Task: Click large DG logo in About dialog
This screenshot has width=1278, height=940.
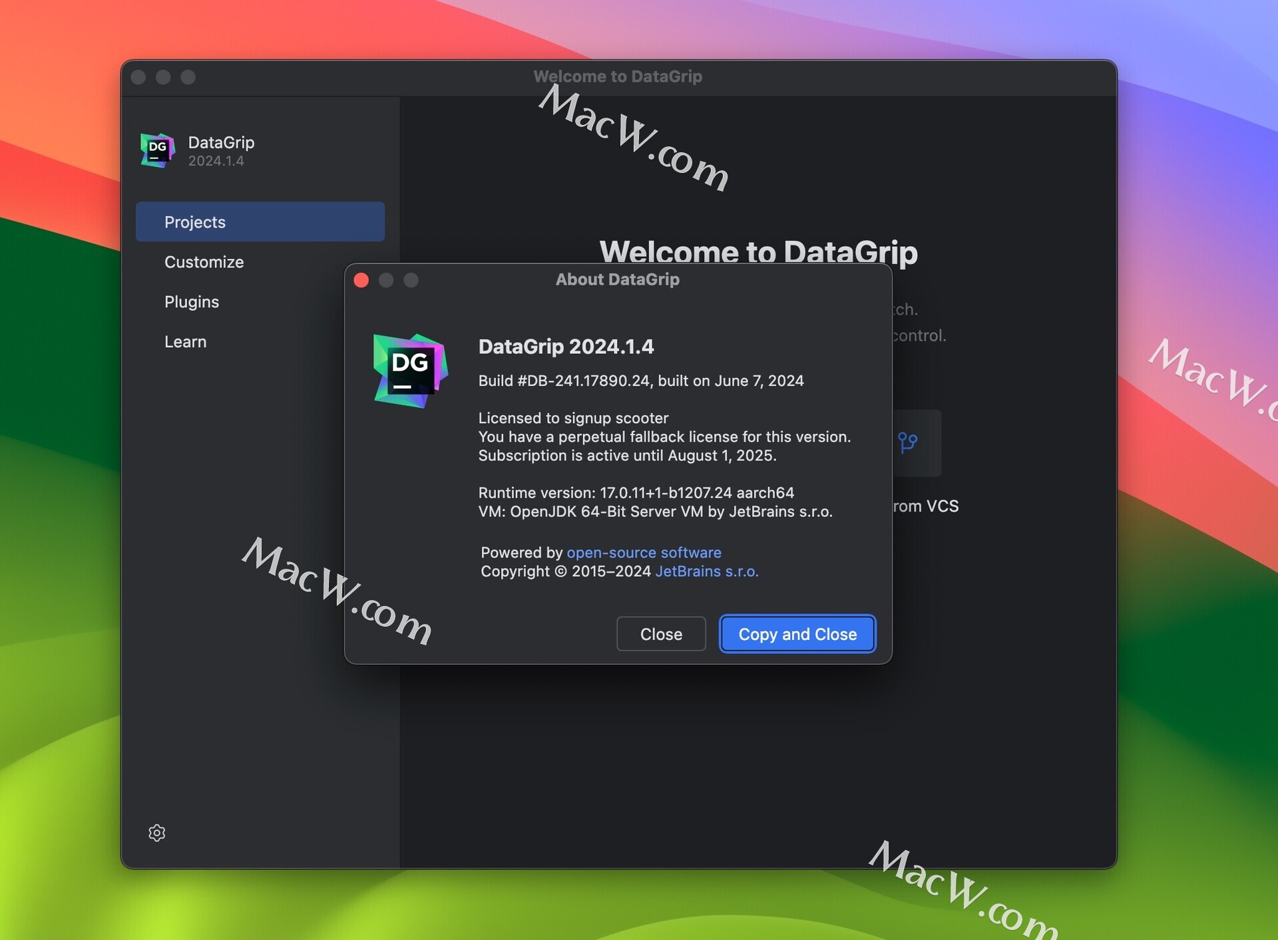Action: (411, 371)
